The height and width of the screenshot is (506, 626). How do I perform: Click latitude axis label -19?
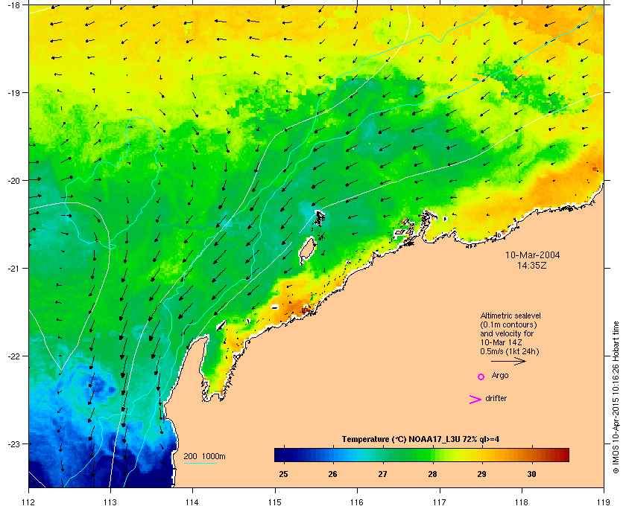click(13, 92)
